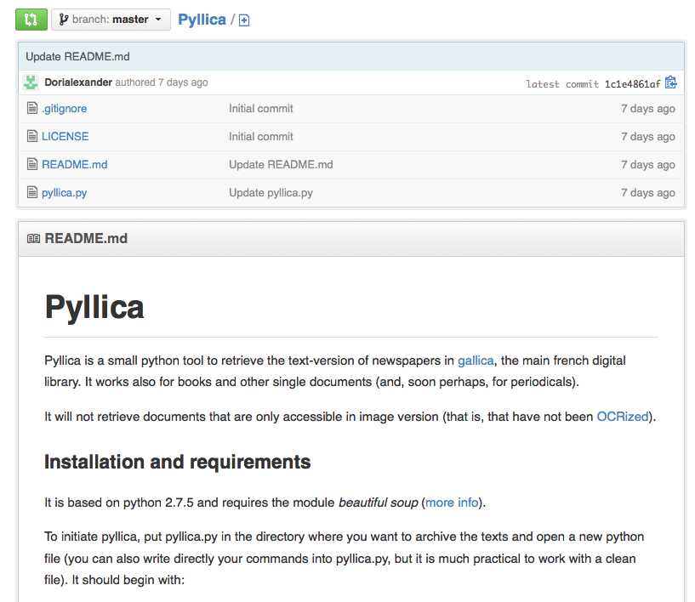The image size is (695, 602).
Task: Open the pyllica.py file
Action: point(65,193)
